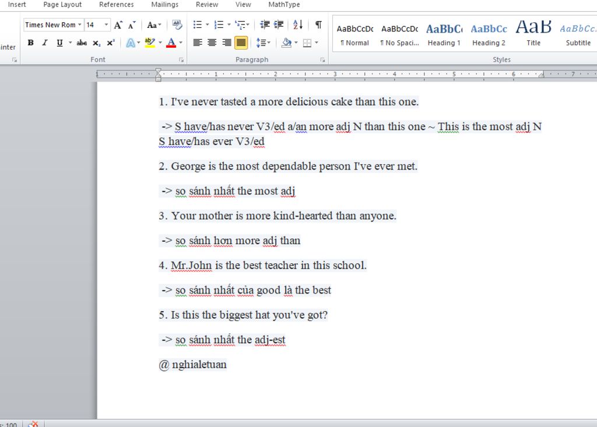597x427 pixels.
Task: Open Font dialog launcher
Action: coord(181,60)
